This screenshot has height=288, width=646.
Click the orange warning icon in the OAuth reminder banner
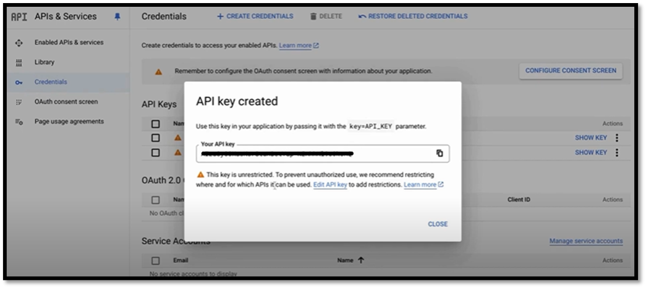(x=158, y=72)
